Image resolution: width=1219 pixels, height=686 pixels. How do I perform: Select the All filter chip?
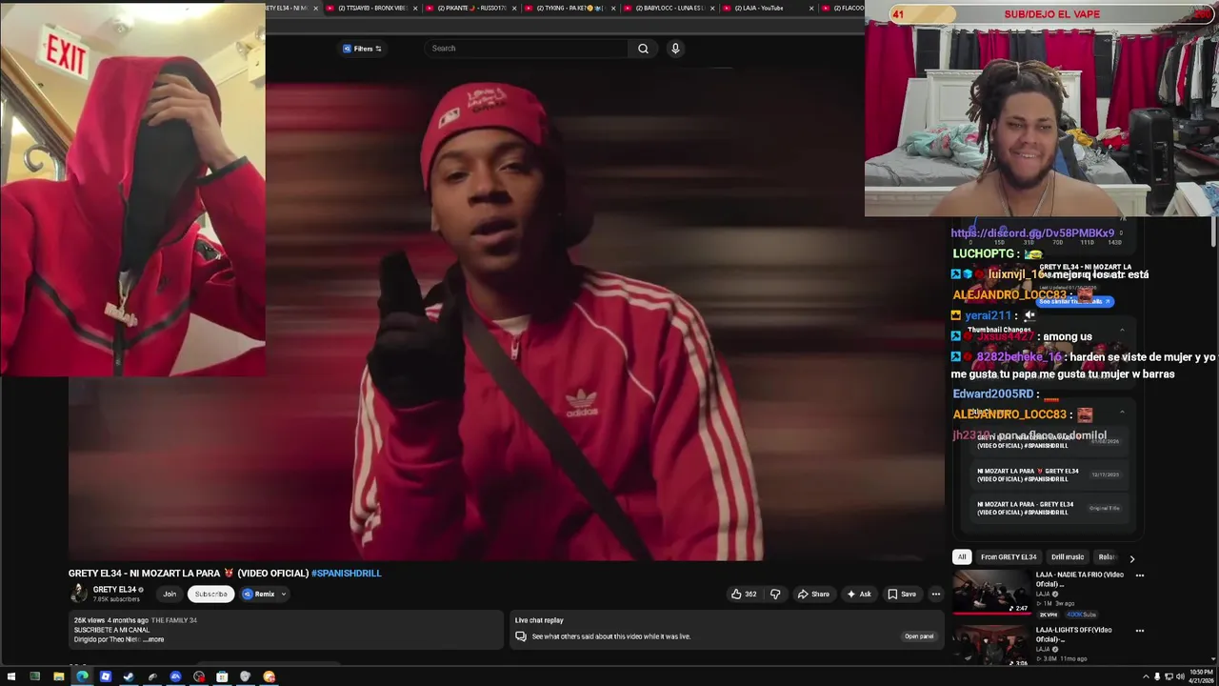[x=962, y=556]
